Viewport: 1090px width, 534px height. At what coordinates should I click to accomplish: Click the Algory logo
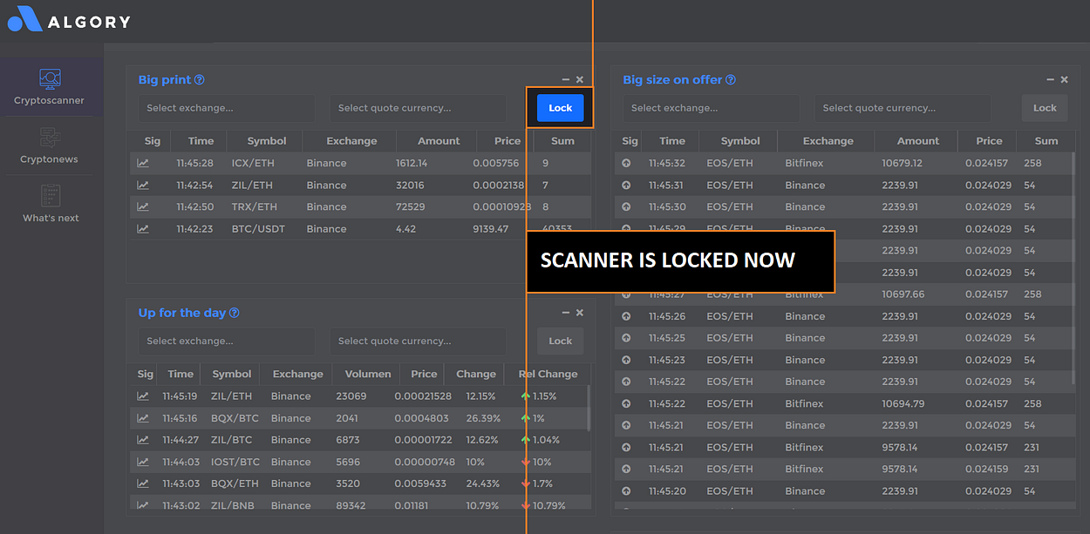[69, 20]
